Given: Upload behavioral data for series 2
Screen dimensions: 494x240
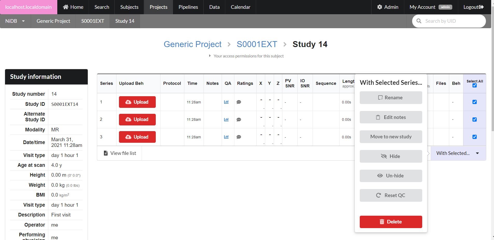Looking at the screenshot, I should tap(137, 119).
